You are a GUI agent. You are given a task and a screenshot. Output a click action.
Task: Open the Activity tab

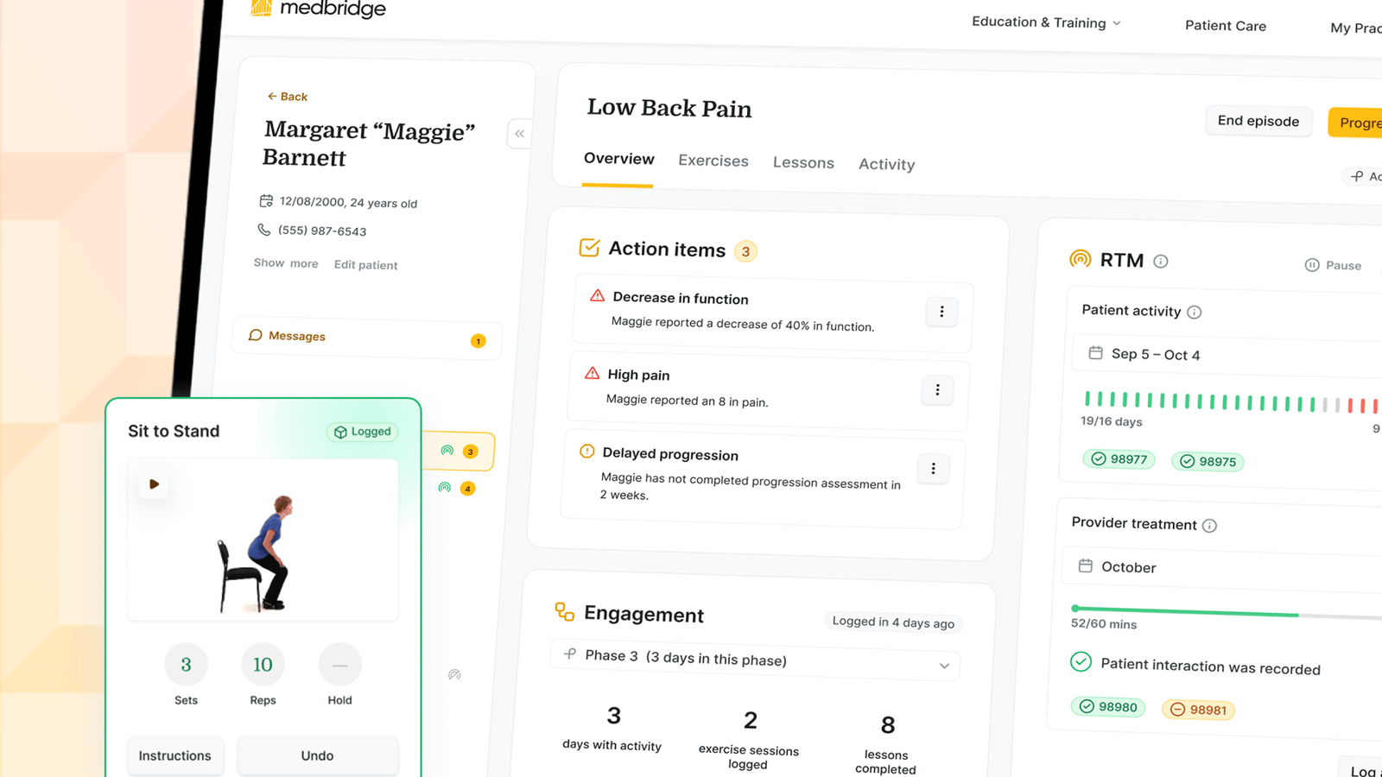tap(886, 164)
